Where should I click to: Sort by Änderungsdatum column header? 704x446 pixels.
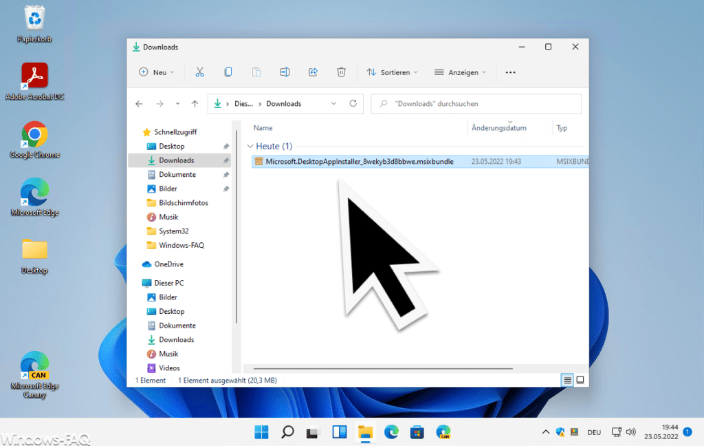click(499, 128)
